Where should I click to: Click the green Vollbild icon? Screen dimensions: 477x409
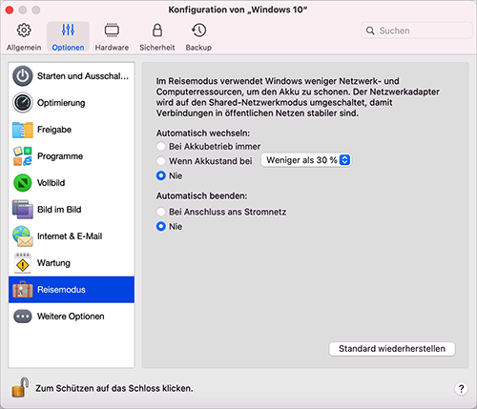(23, 183)
